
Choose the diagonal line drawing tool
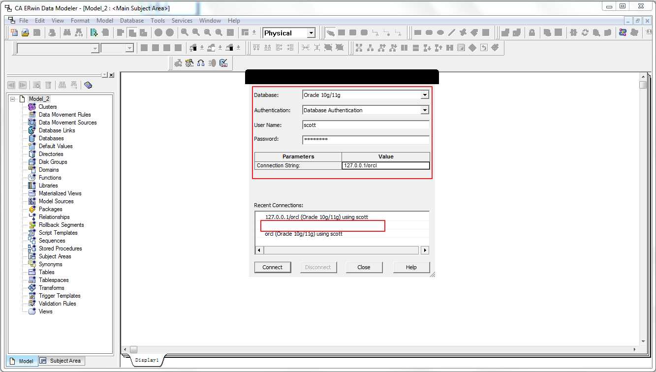[x=452, y=33]
